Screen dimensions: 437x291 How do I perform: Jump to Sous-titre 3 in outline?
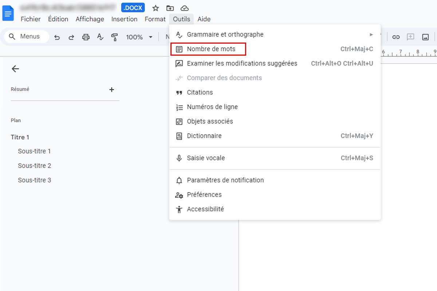click(x=35, y=180)
